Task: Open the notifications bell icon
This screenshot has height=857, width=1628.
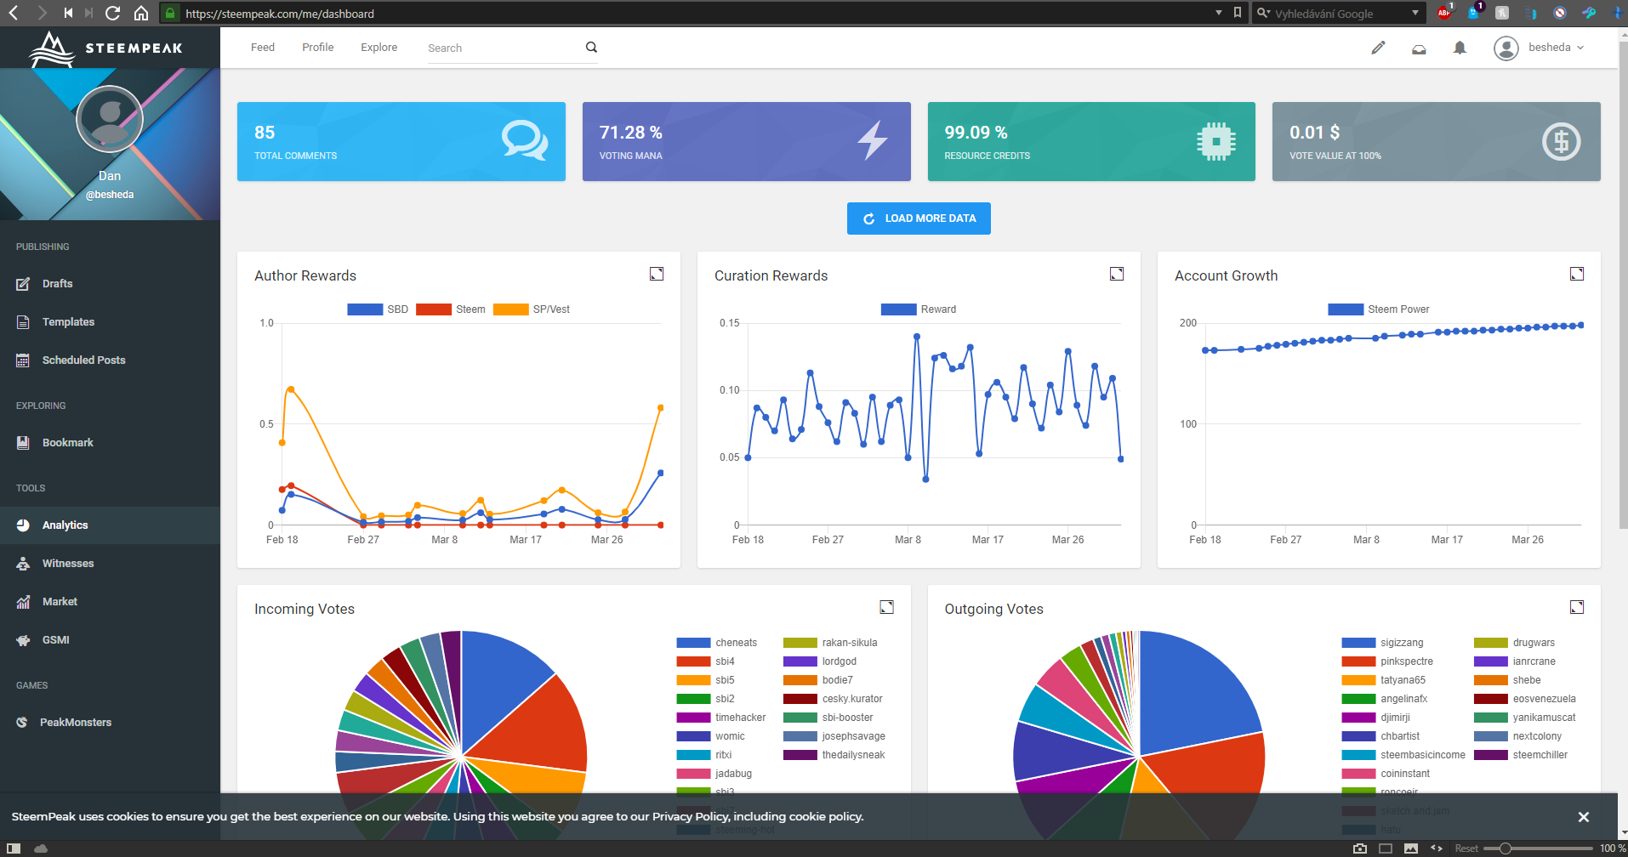Action: [1460, 48]
